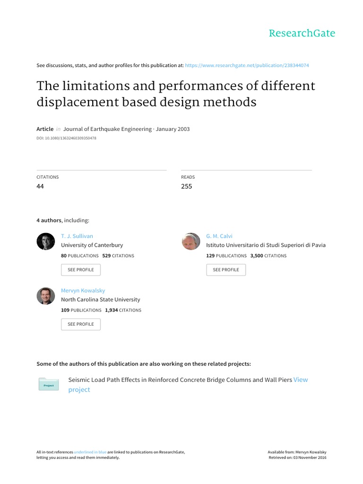Open G. M. Calvi author name link
The width and height of the screenshot is (363, 484).
tap(220, 235)
